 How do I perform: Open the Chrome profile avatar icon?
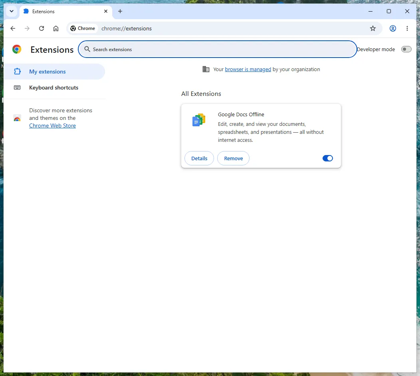pos(393,28)
